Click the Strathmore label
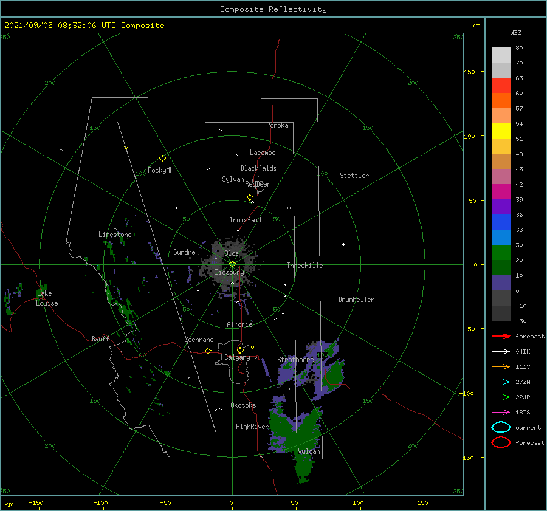This screenshot has height=511, width=547. point(295,359)
